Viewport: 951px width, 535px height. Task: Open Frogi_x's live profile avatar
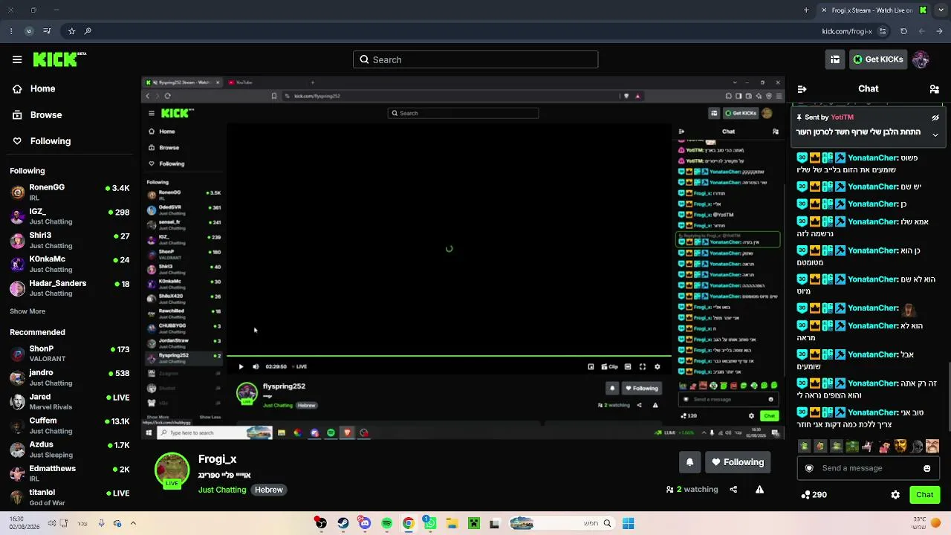point(172,470)
